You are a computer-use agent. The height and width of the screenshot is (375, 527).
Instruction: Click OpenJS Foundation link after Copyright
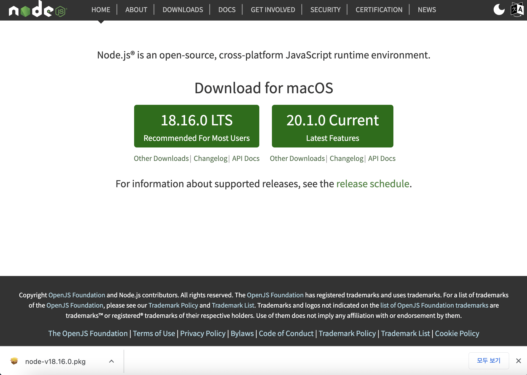tap(77, 295)
